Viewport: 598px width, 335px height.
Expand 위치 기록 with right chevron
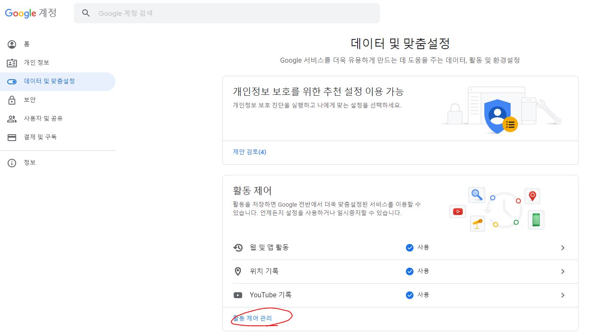click(563, 271)
